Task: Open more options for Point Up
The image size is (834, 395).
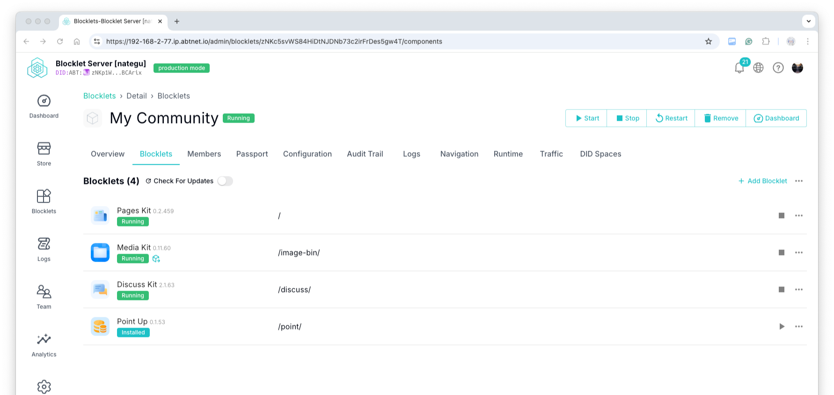Action: pos(798,327)
